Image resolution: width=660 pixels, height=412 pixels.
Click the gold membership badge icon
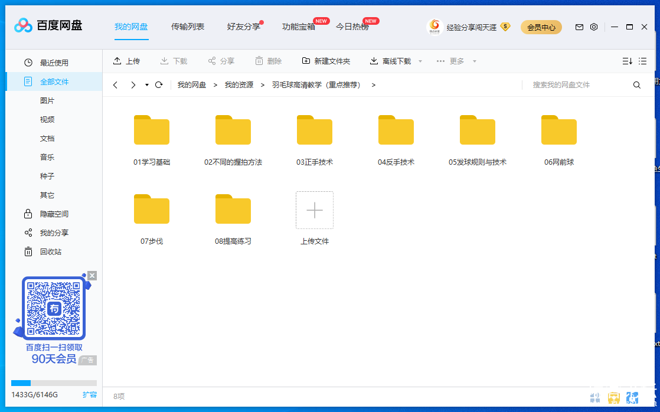pos(505,27)
